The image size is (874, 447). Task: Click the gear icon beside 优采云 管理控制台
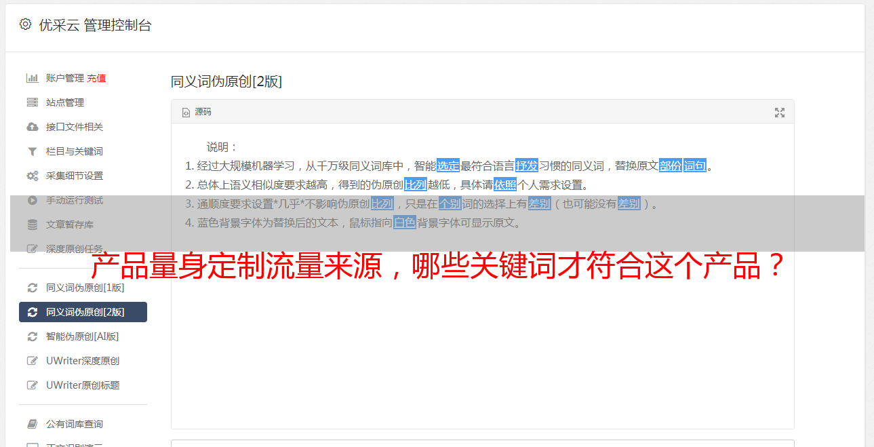click(26, 24)
